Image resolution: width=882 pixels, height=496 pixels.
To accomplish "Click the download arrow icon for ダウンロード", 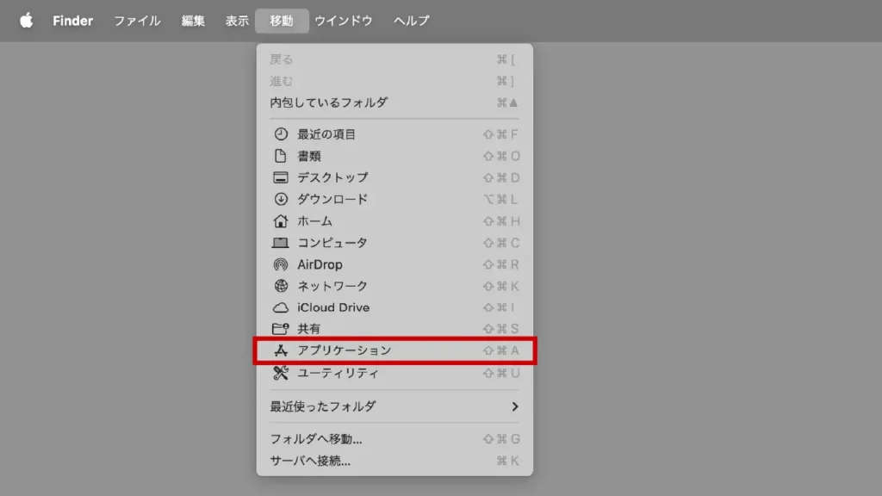I will [280, 199].
